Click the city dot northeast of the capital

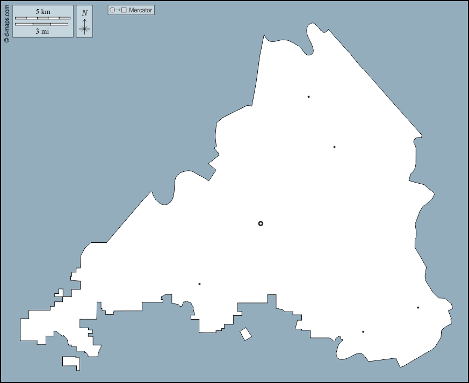[334, 147]
